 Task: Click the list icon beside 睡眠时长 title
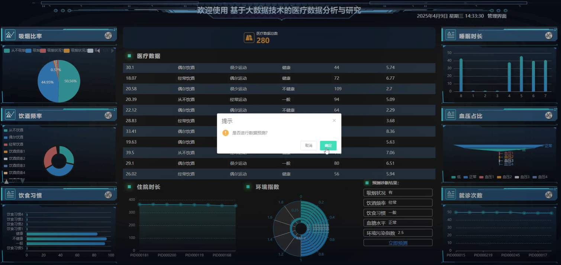click(451, 35)
